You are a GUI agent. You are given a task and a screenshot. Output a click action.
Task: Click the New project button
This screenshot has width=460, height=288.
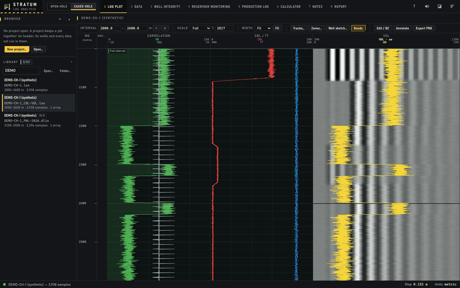[17, 49]
